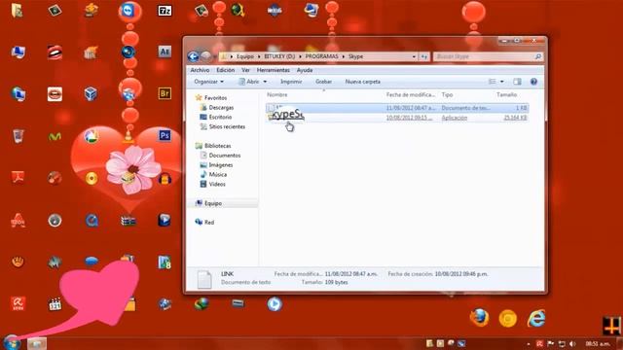Open the Media Player Classic 321 icon
Viewport: 623px width, 350px height.
point(55,304)
